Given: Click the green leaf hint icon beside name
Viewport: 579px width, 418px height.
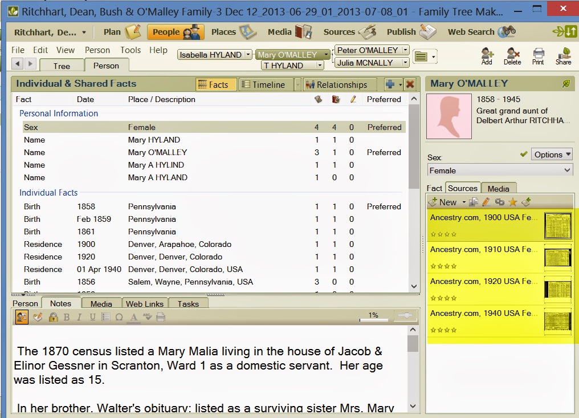Looking at the screenshot, I should (x=566, y=83).
